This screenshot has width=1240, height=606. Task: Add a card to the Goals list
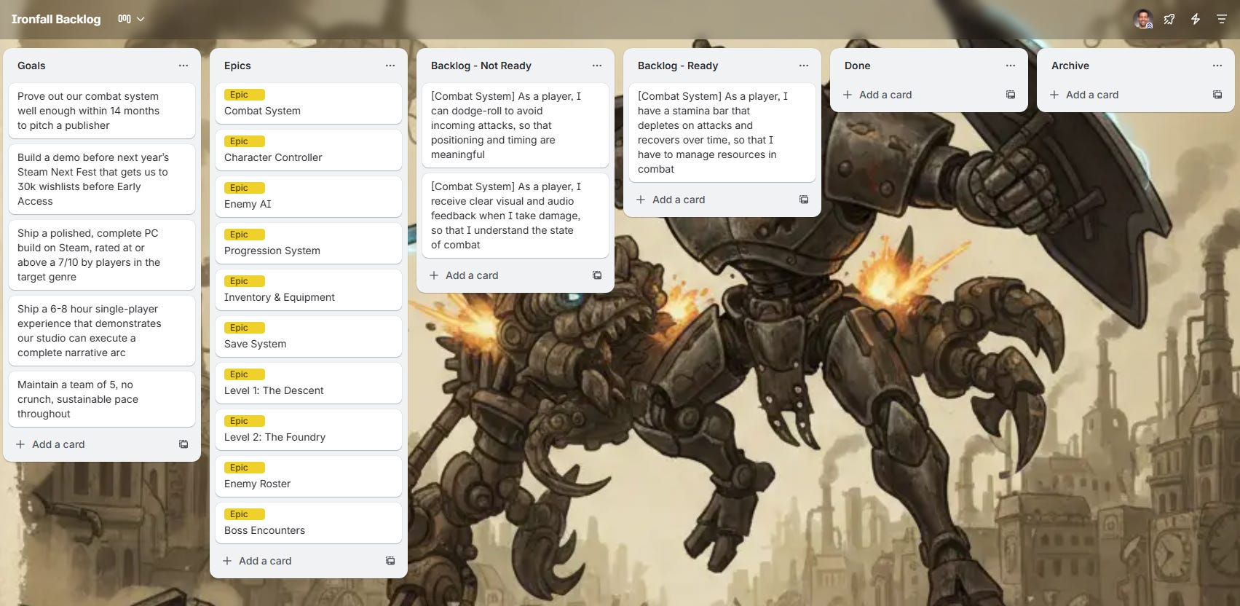pos(90,444)
